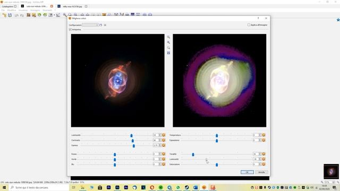Open the Immagine menu
This screenshot has width=340, height=191.
[35, 10]
